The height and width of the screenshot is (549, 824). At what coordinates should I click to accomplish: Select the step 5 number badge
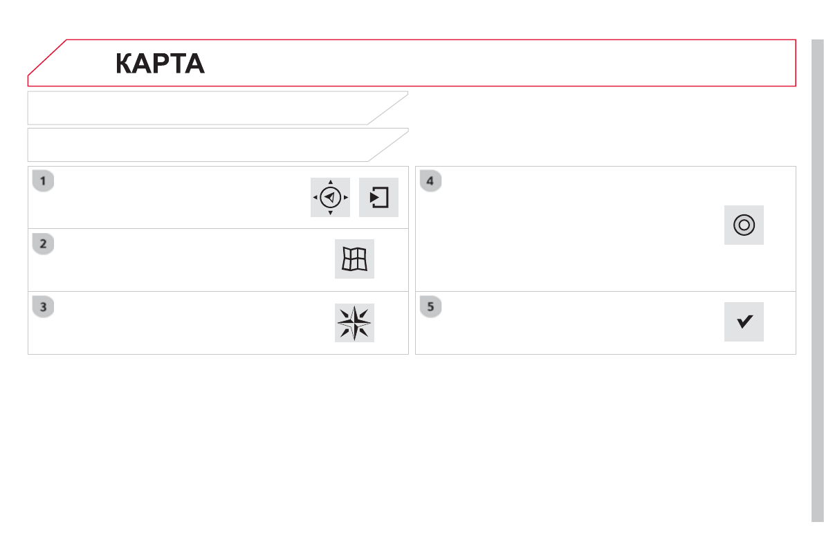click(430, 307)
